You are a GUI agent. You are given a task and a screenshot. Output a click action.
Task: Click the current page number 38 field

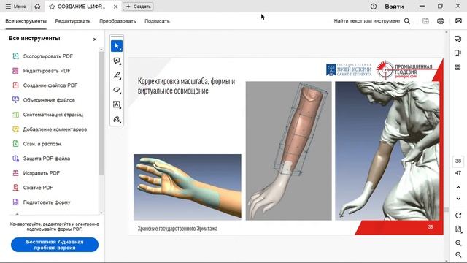(x=458, y=161)
